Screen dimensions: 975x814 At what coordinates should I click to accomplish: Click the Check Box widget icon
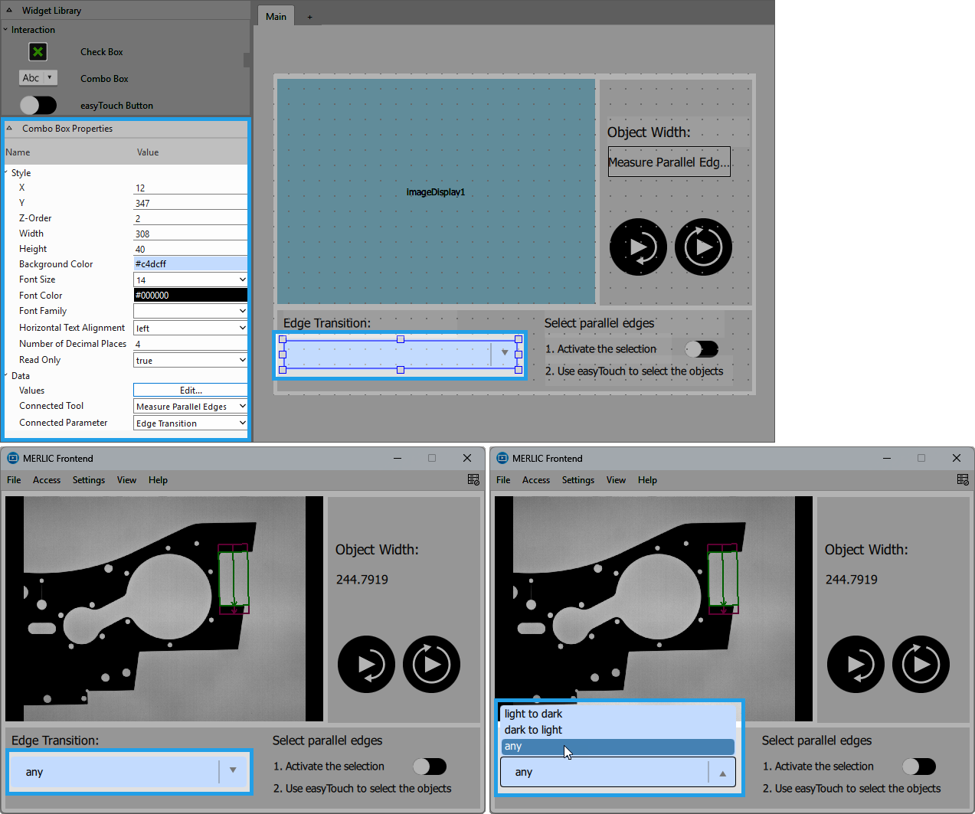coord(38,52)
